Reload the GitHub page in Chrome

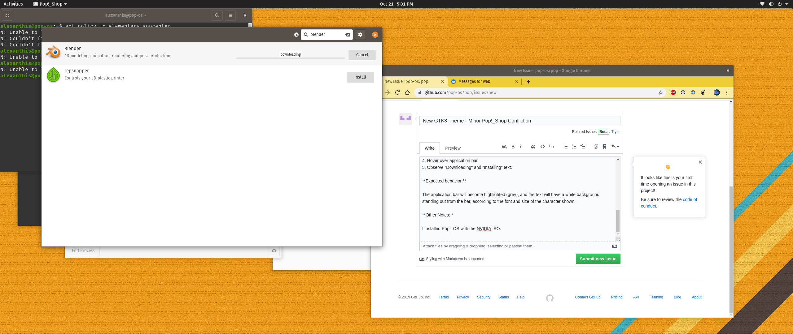[397, 92]
